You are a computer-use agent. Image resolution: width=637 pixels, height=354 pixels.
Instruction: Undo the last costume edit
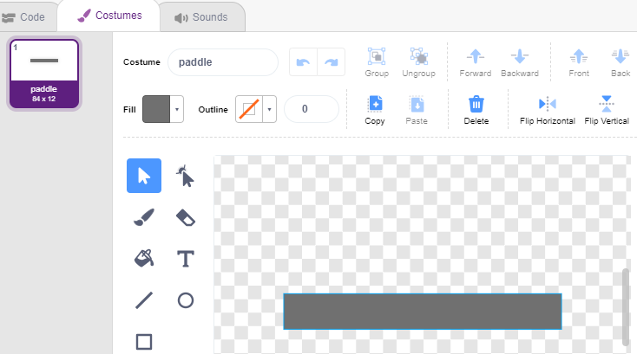click(303, 62)
